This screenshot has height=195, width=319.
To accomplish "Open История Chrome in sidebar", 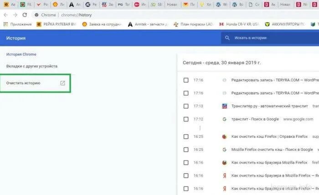I will coord(21,55).
